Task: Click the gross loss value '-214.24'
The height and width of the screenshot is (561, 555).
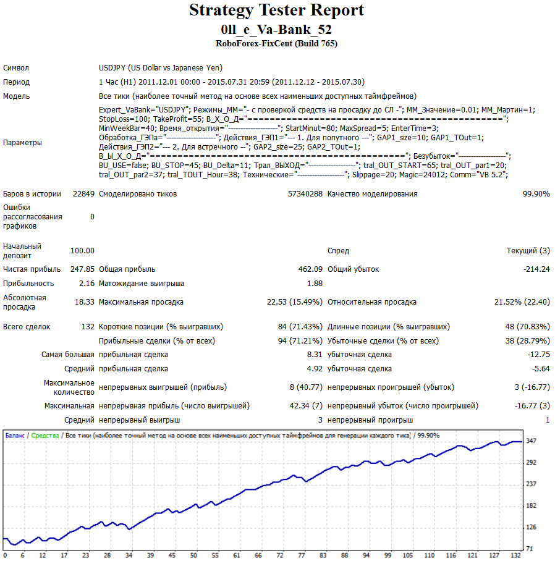Action: 536,269
